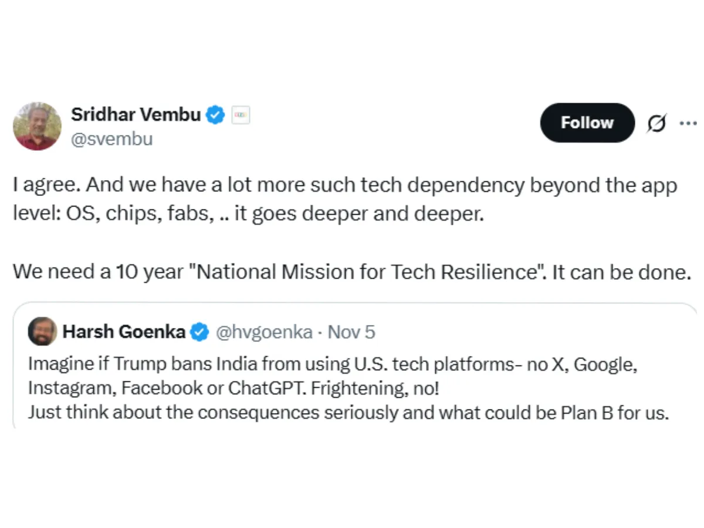Click empty space right of Nov 5 in quoted card

(528, 333)
